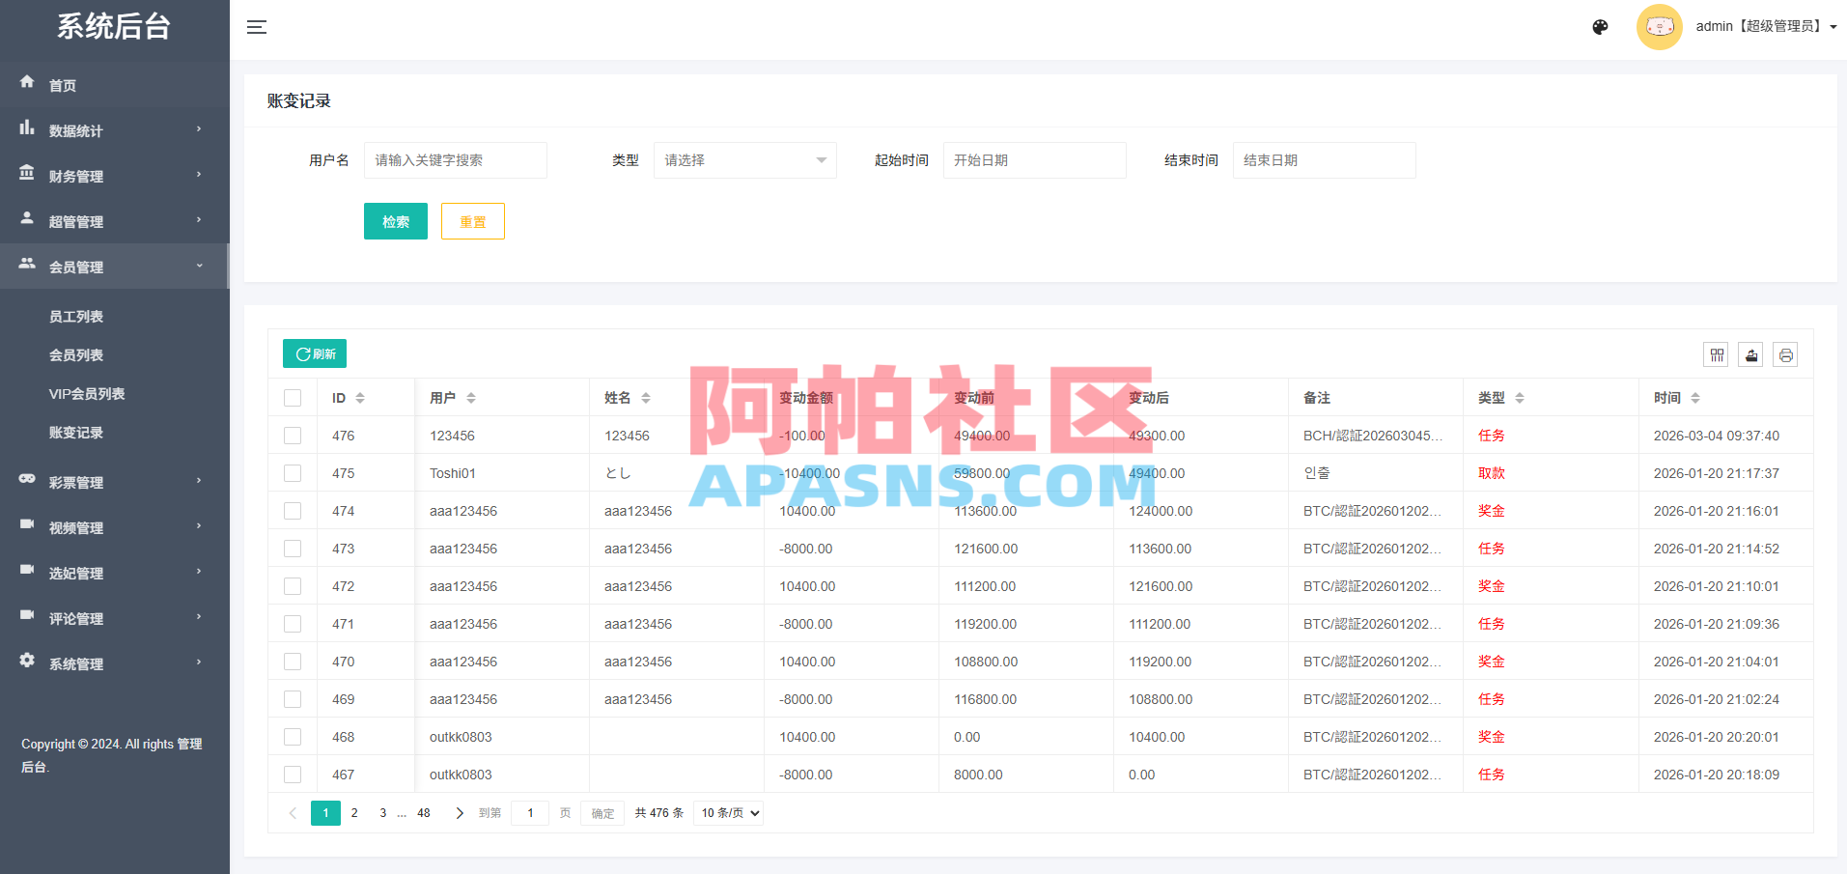Open VIP会员列表 in the sidebar

click(x=87, y=394)
